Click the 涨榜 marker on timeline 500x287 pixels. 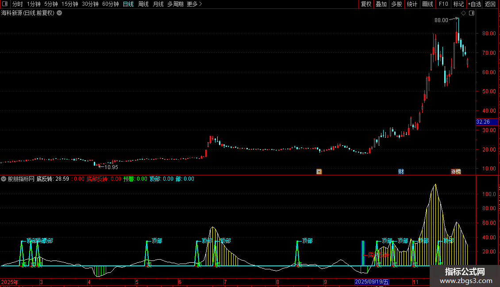456,172
